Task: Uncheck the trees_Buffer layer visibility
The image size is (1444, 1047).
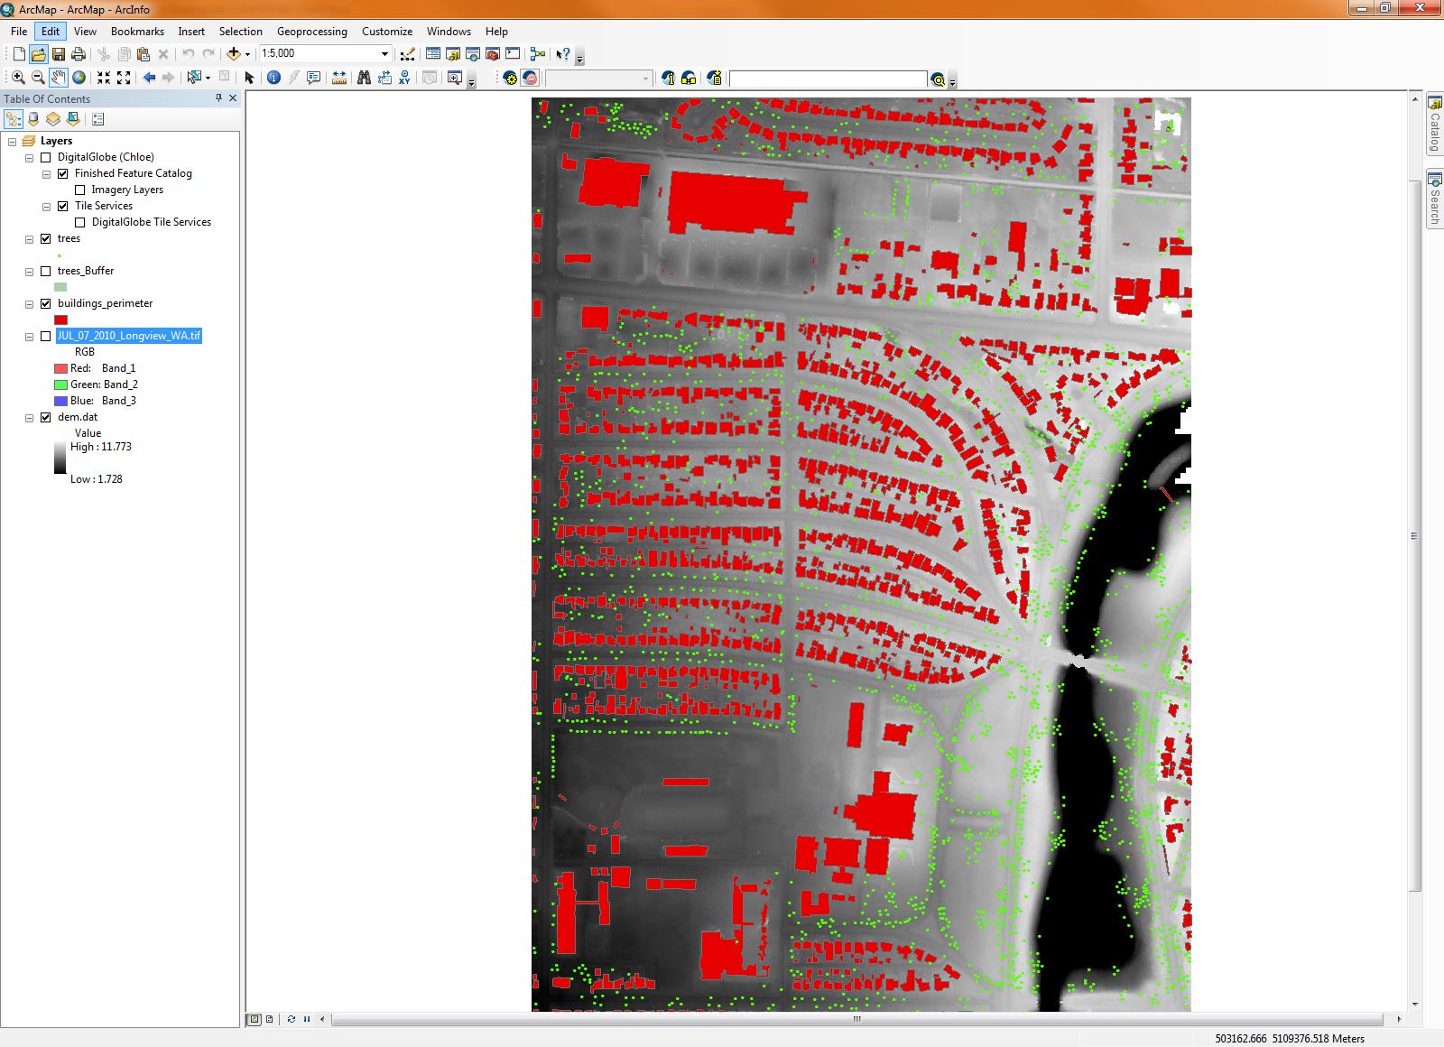Action: pos(46,270)
